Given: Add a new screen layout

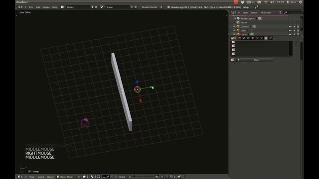Looking at the screenshot, I should point(92,7).
